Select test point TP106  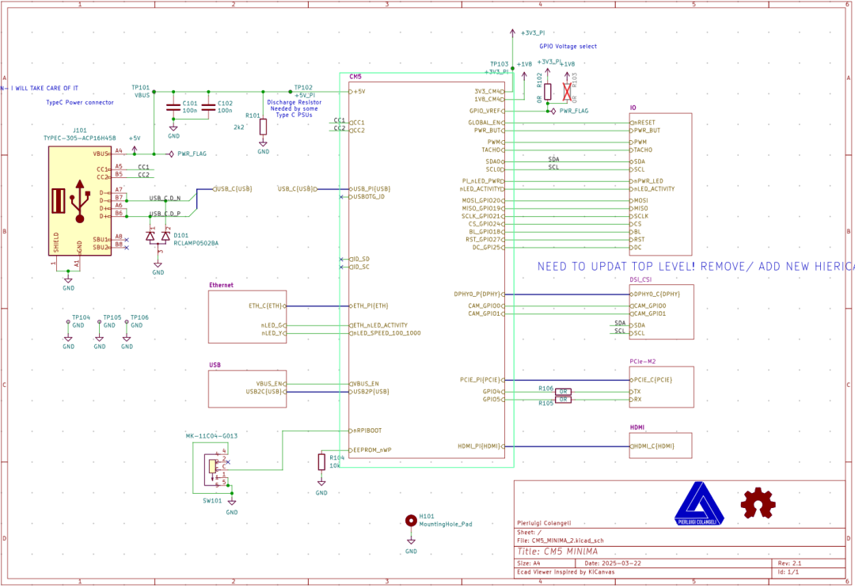(127, 322)
